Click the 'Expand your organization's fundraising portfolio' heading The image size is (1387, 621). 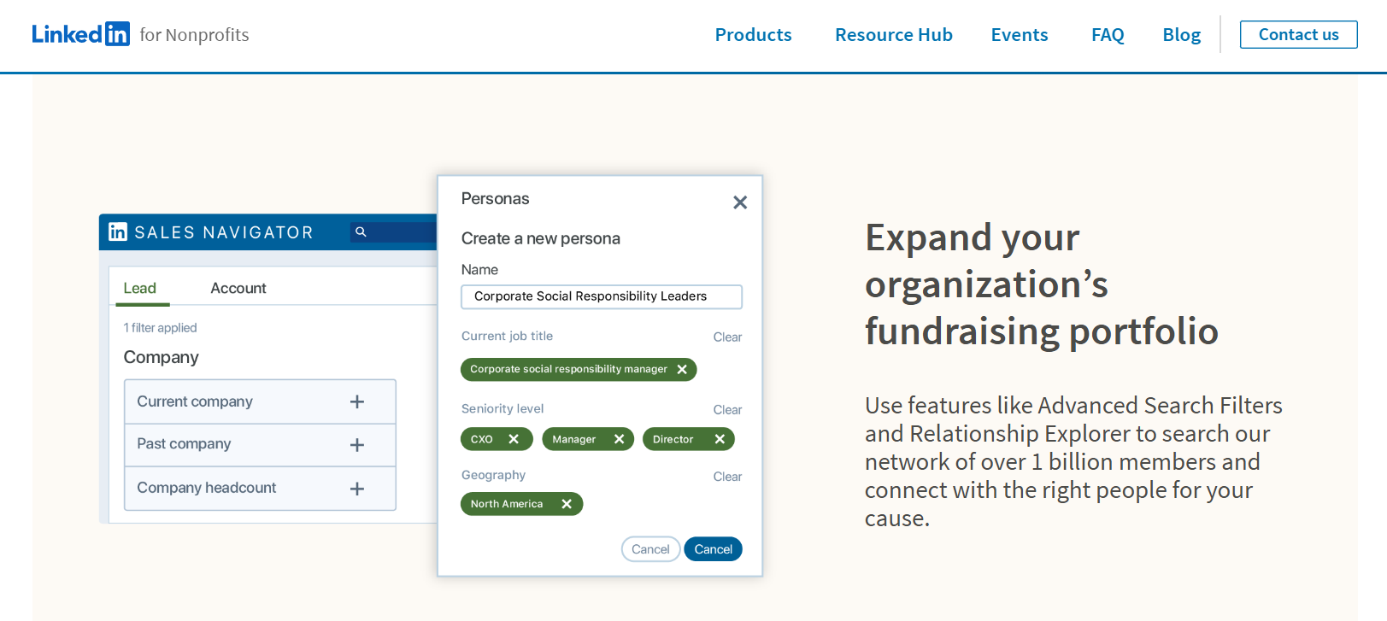pos(1041,284)
